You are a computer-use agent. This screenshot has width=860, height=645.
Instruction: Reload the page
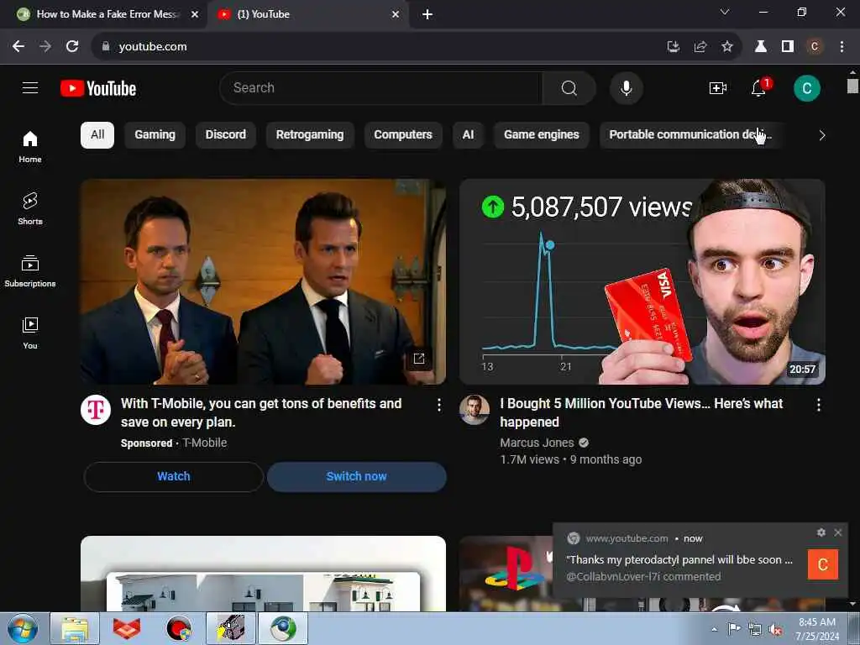coord(72,47)
